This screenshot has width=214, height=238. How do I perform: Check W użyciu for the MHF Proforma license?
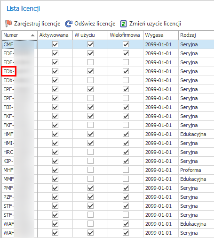90,170
